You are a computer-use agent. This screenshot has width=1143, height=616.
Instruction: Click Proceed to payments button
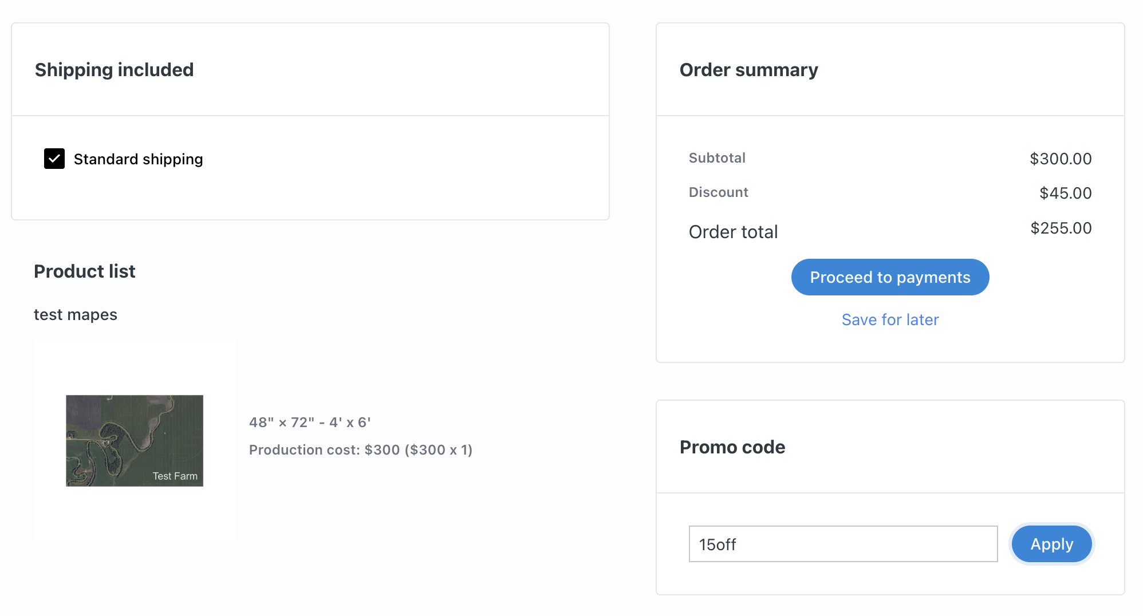890,277
